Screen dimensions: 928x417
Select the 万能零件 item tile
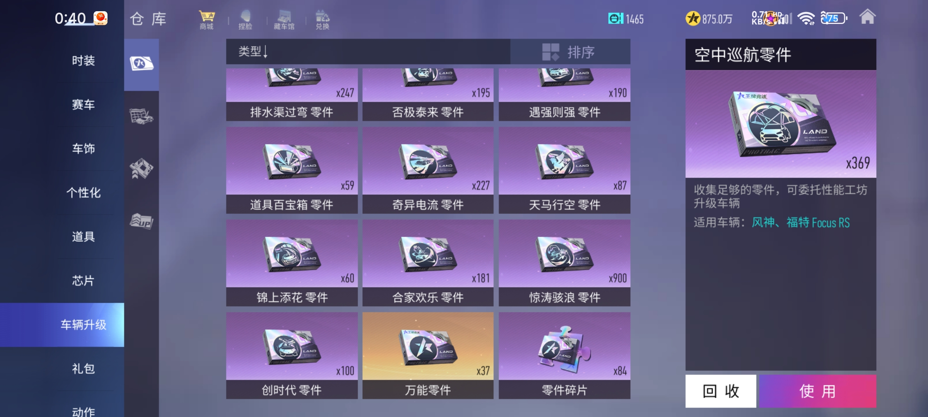tap(428, 356)
